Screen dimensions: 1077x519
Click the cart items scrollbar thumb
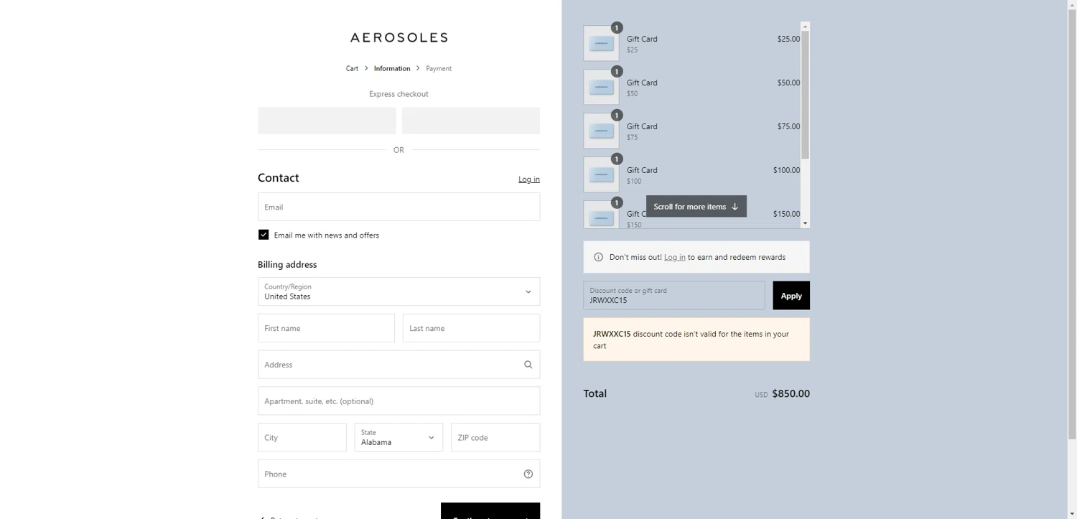[x=805, y=95]
